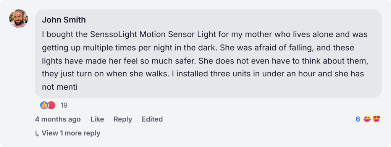The width and height of the screenshot is (391, 147).
Task: View the Edited history label
Action: coord(152,119)
